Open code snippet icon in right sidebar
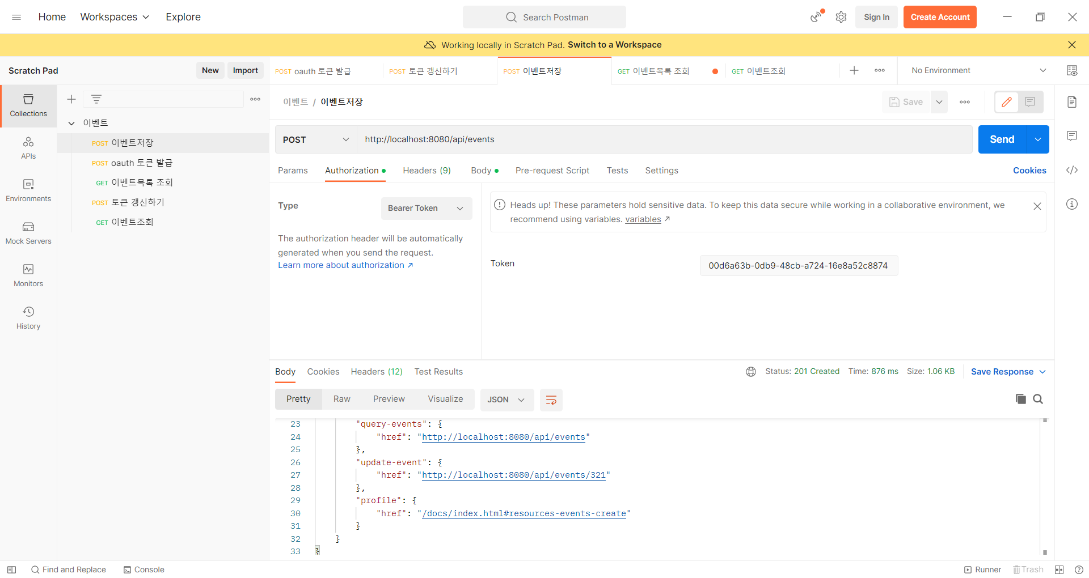1089x578 pixels. (x=1072, y=170)
